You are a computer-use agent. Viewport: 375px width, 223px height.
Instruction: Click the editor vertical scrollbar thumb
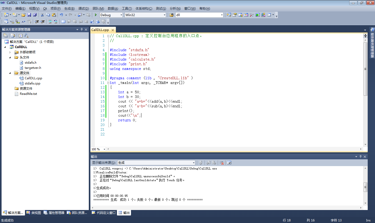(x=365, y=69)
